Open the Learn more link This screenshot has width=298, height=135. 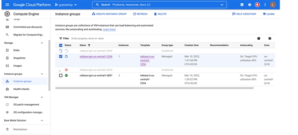(109, 29)
